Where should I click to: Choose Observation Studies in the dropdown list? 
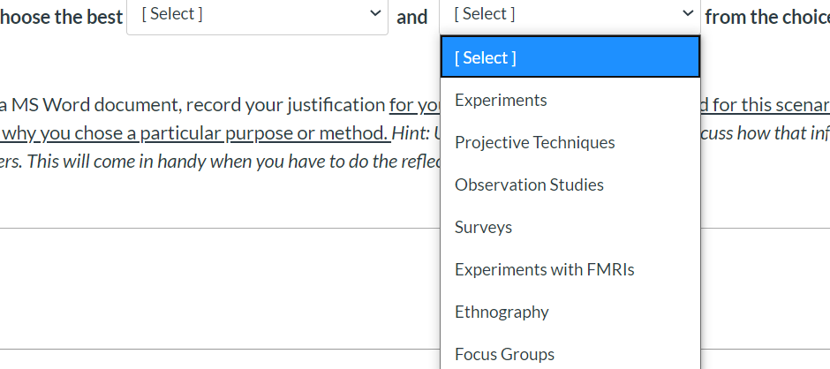pyautogui.click(x=529, y=184)
